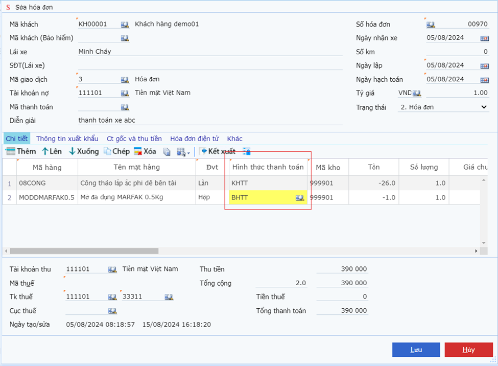The height and width of the screenshot is (366, 498).
Task: Open lookup for Tk thuế 33311
Action: [x=168, y=297]
